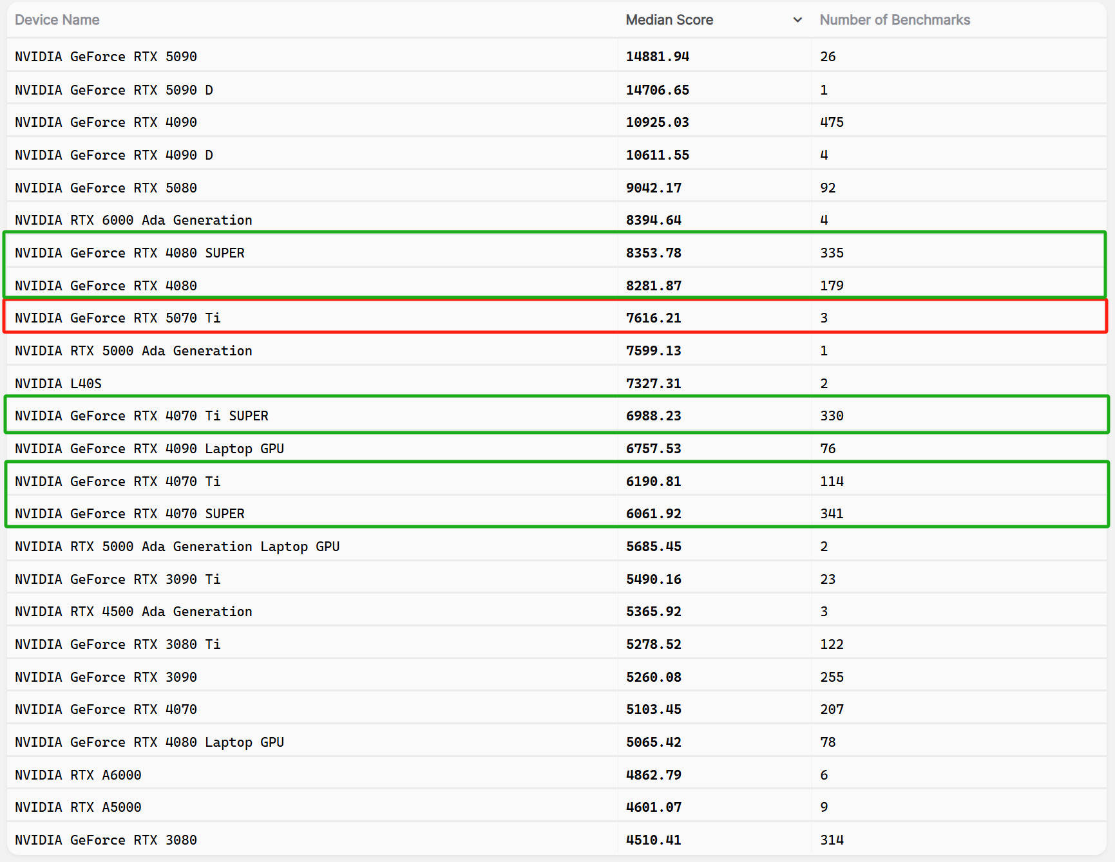Select benchmark count 179 for RTX 4080
Screen dimensions: 1115x862
pos(832,286)
